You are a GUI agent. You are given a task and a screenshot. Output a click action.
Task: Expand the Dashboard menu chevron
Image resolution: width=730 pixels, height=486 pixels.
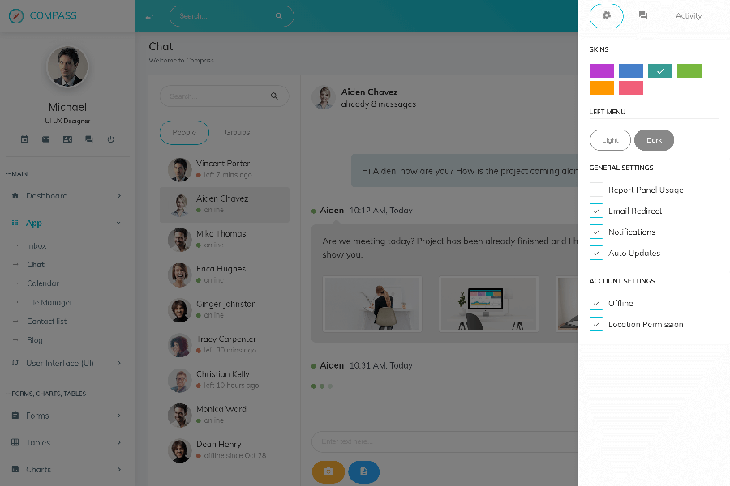point(119,196)
